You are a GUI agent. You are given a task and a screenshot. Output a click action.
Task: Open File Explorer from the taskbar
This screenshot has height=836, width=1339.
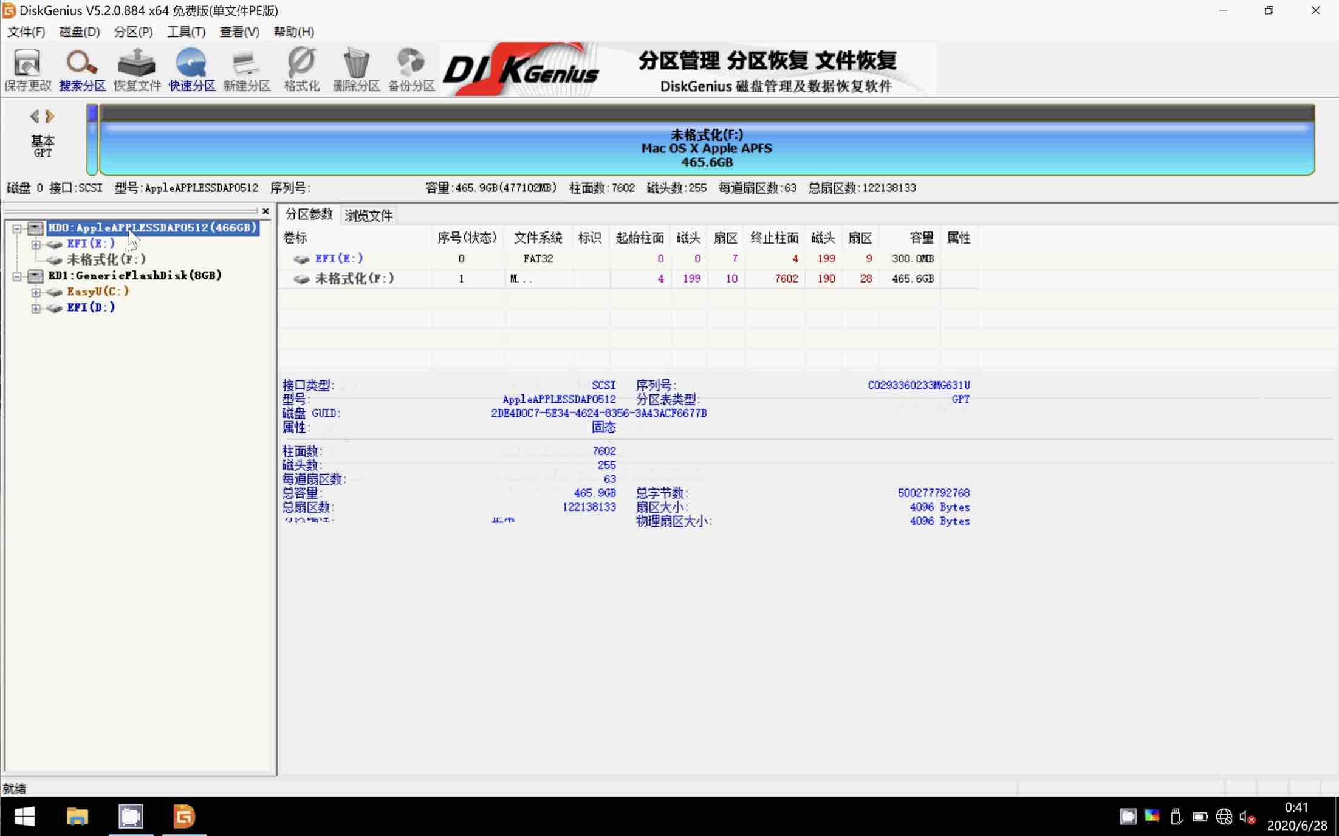pos(77,816)
